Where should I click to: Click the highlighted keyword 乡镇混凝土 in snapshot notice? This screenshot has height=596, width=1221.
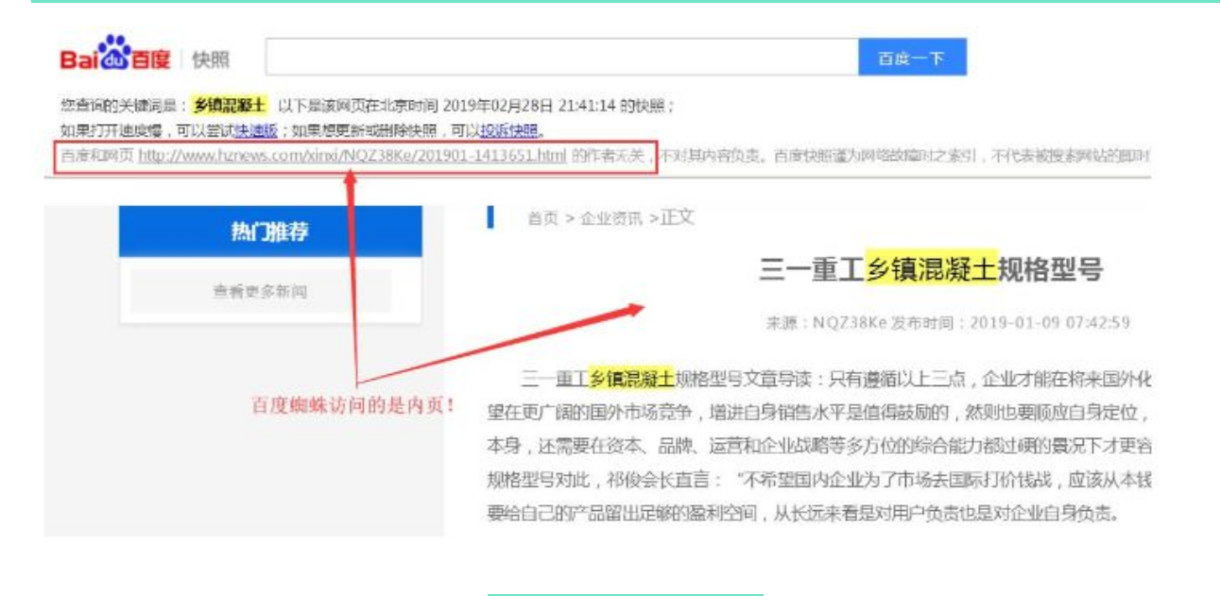coord(231,104)
